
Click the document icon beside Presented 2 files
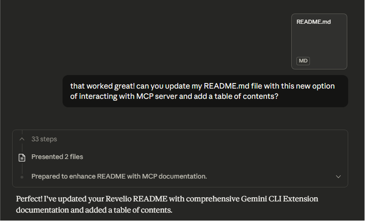point(21,157)
